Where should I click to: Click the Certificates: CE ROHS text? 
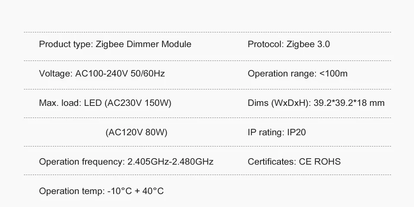click(294, 162)
